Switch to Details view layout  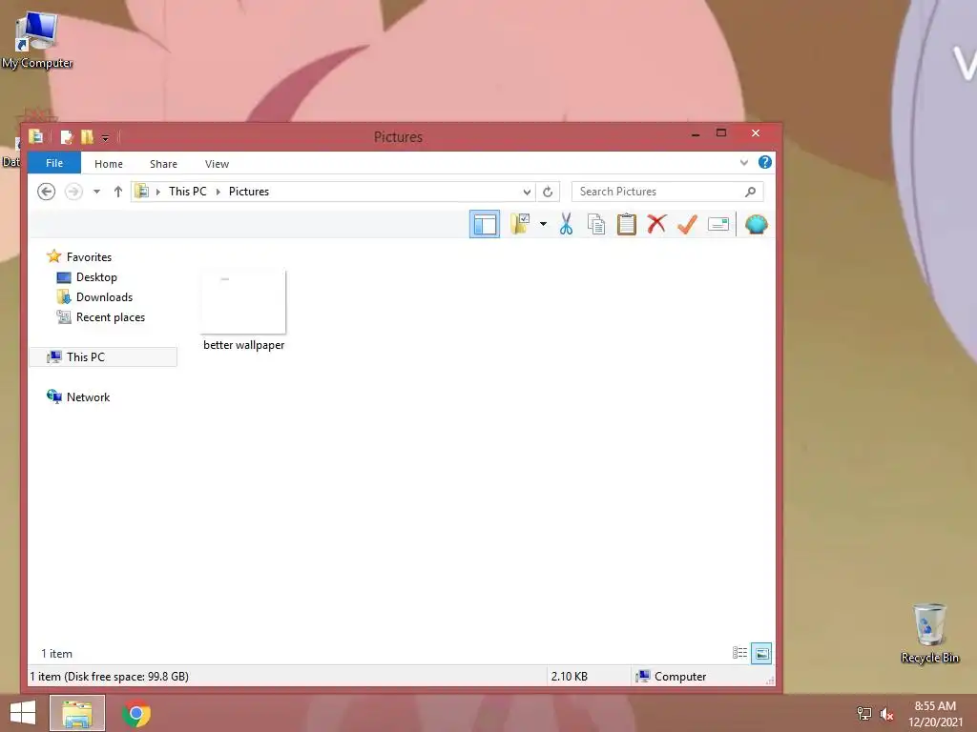[x=739, y=653]
